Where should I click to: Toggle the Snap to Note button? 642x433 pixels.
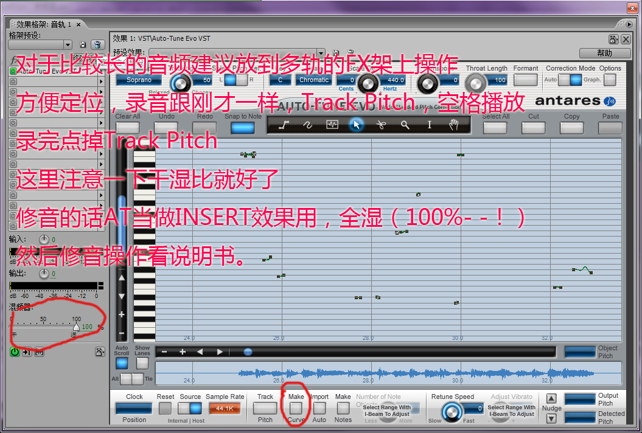pos(243,128)
